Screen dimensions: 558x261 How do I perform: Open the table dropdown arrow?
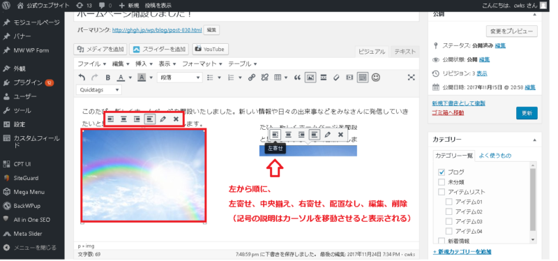tap(286, 77)
